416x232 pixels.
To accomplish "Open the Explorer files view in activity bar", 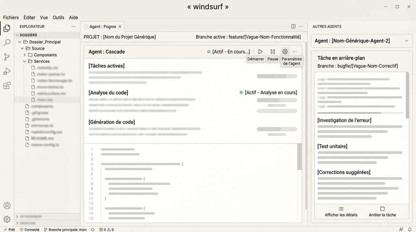I will pyautogui.click(x=7, y=28).
